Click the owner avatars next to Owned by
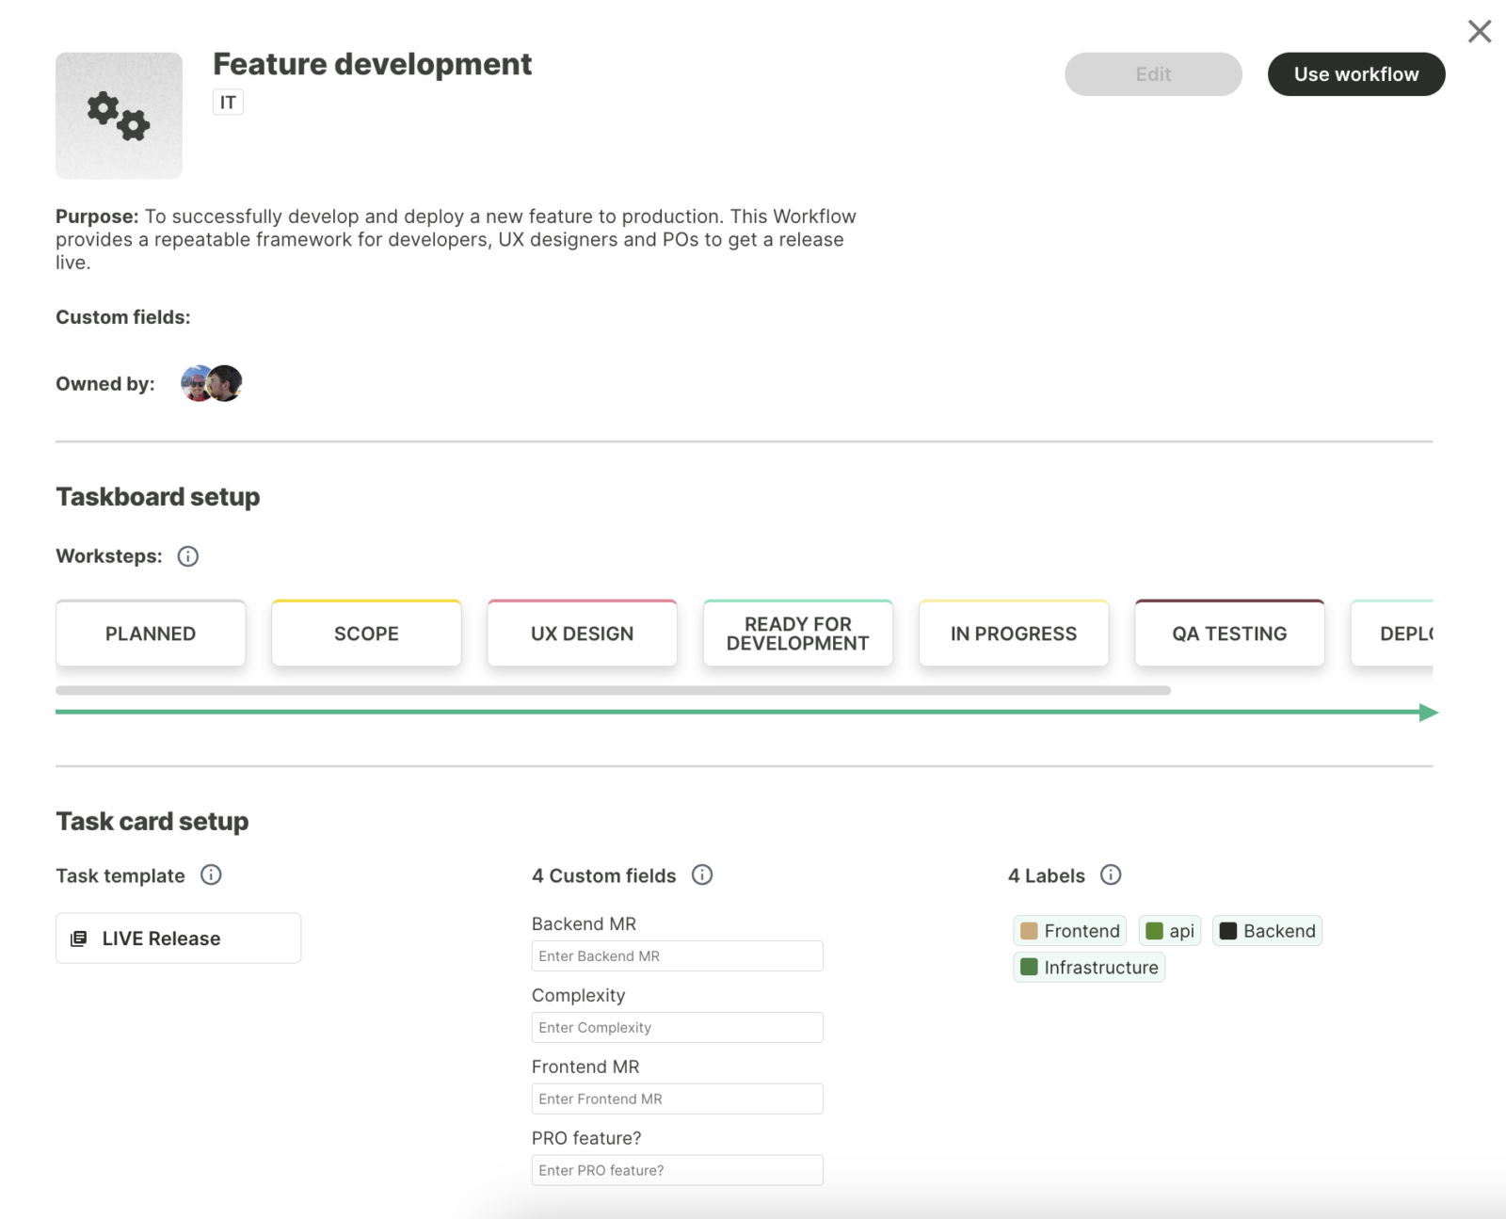Image resolution: width=1506 pixels, height=1219 pixels. click(212, 383)
